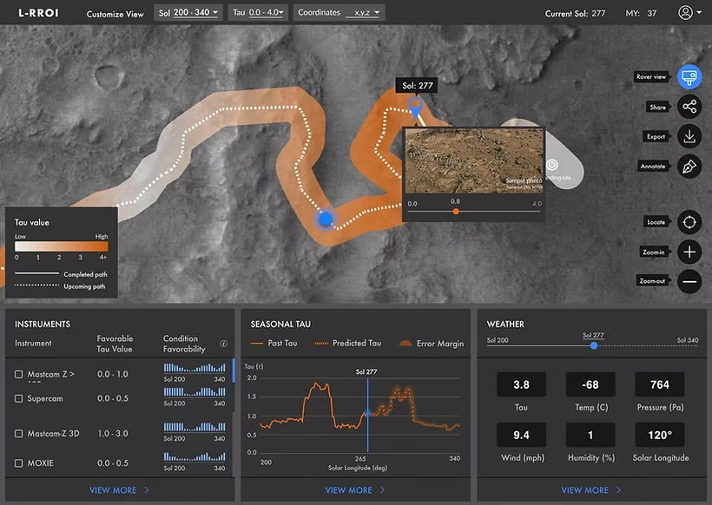Open the Coordinates x,y,z dropdown
712x505 pixels.
point(340,13)
